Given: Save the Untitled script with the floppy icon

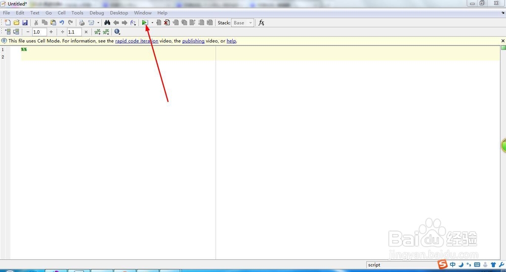Looking at the screenshot, I should coord(25,23).
